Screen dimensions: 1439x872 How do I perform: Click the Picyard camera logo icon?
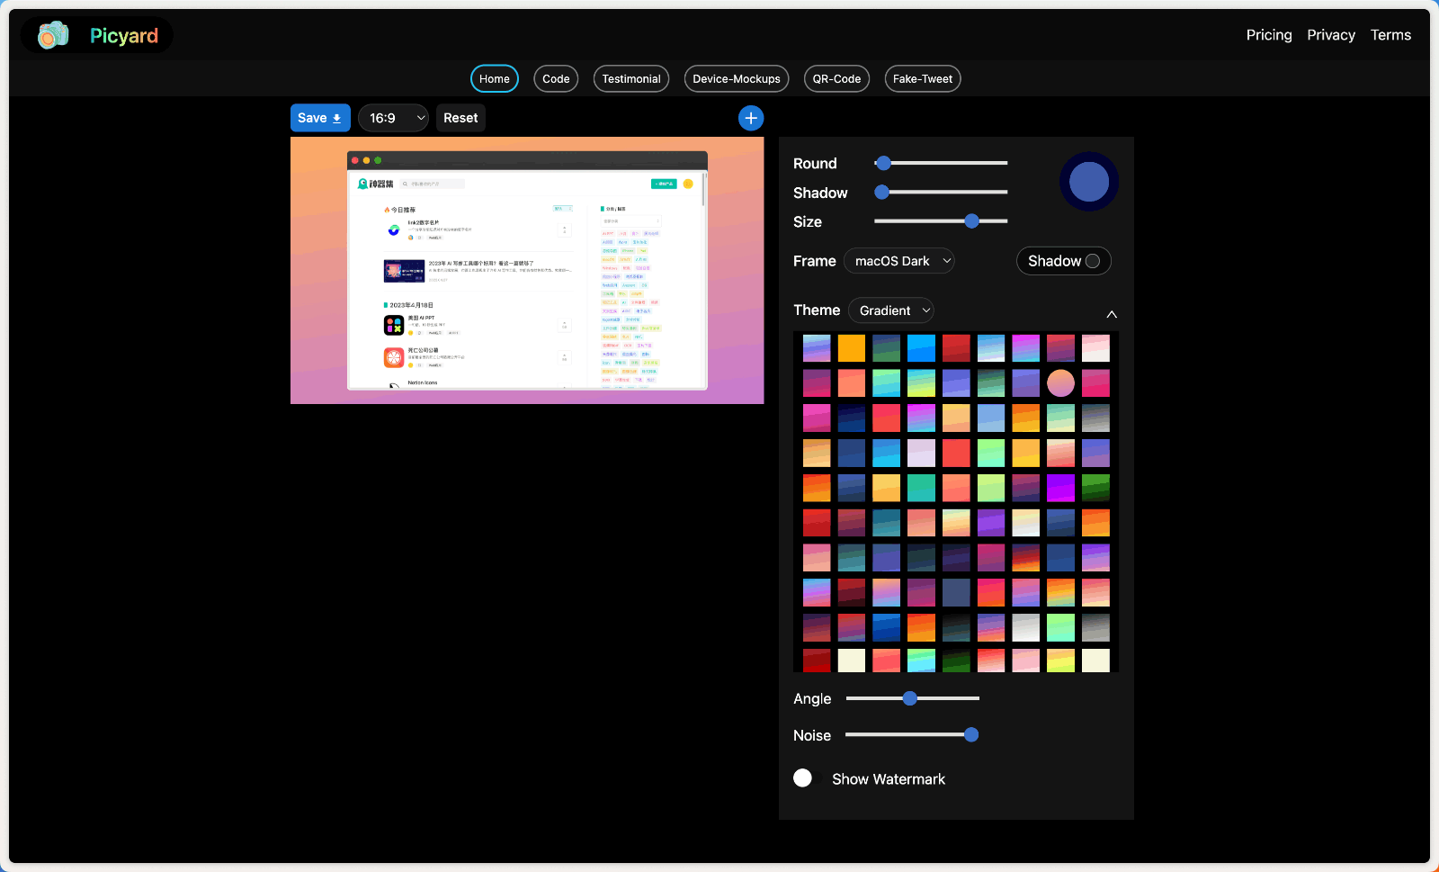tap(53, 35)
